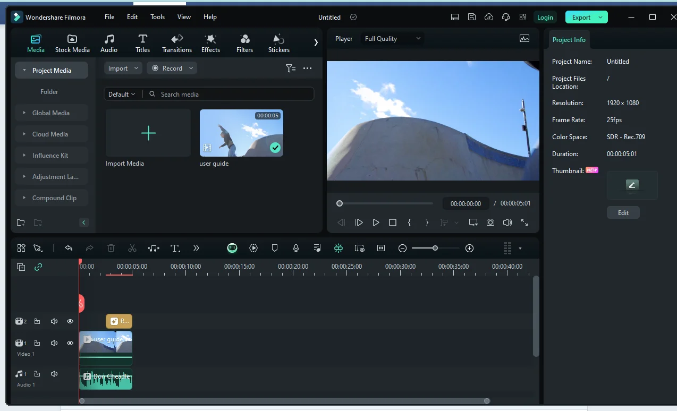Image resolution: width=677 pixels, height=411 pixels.
Task: Click the Edit thumbnail button
Action: tap(623, 212)
